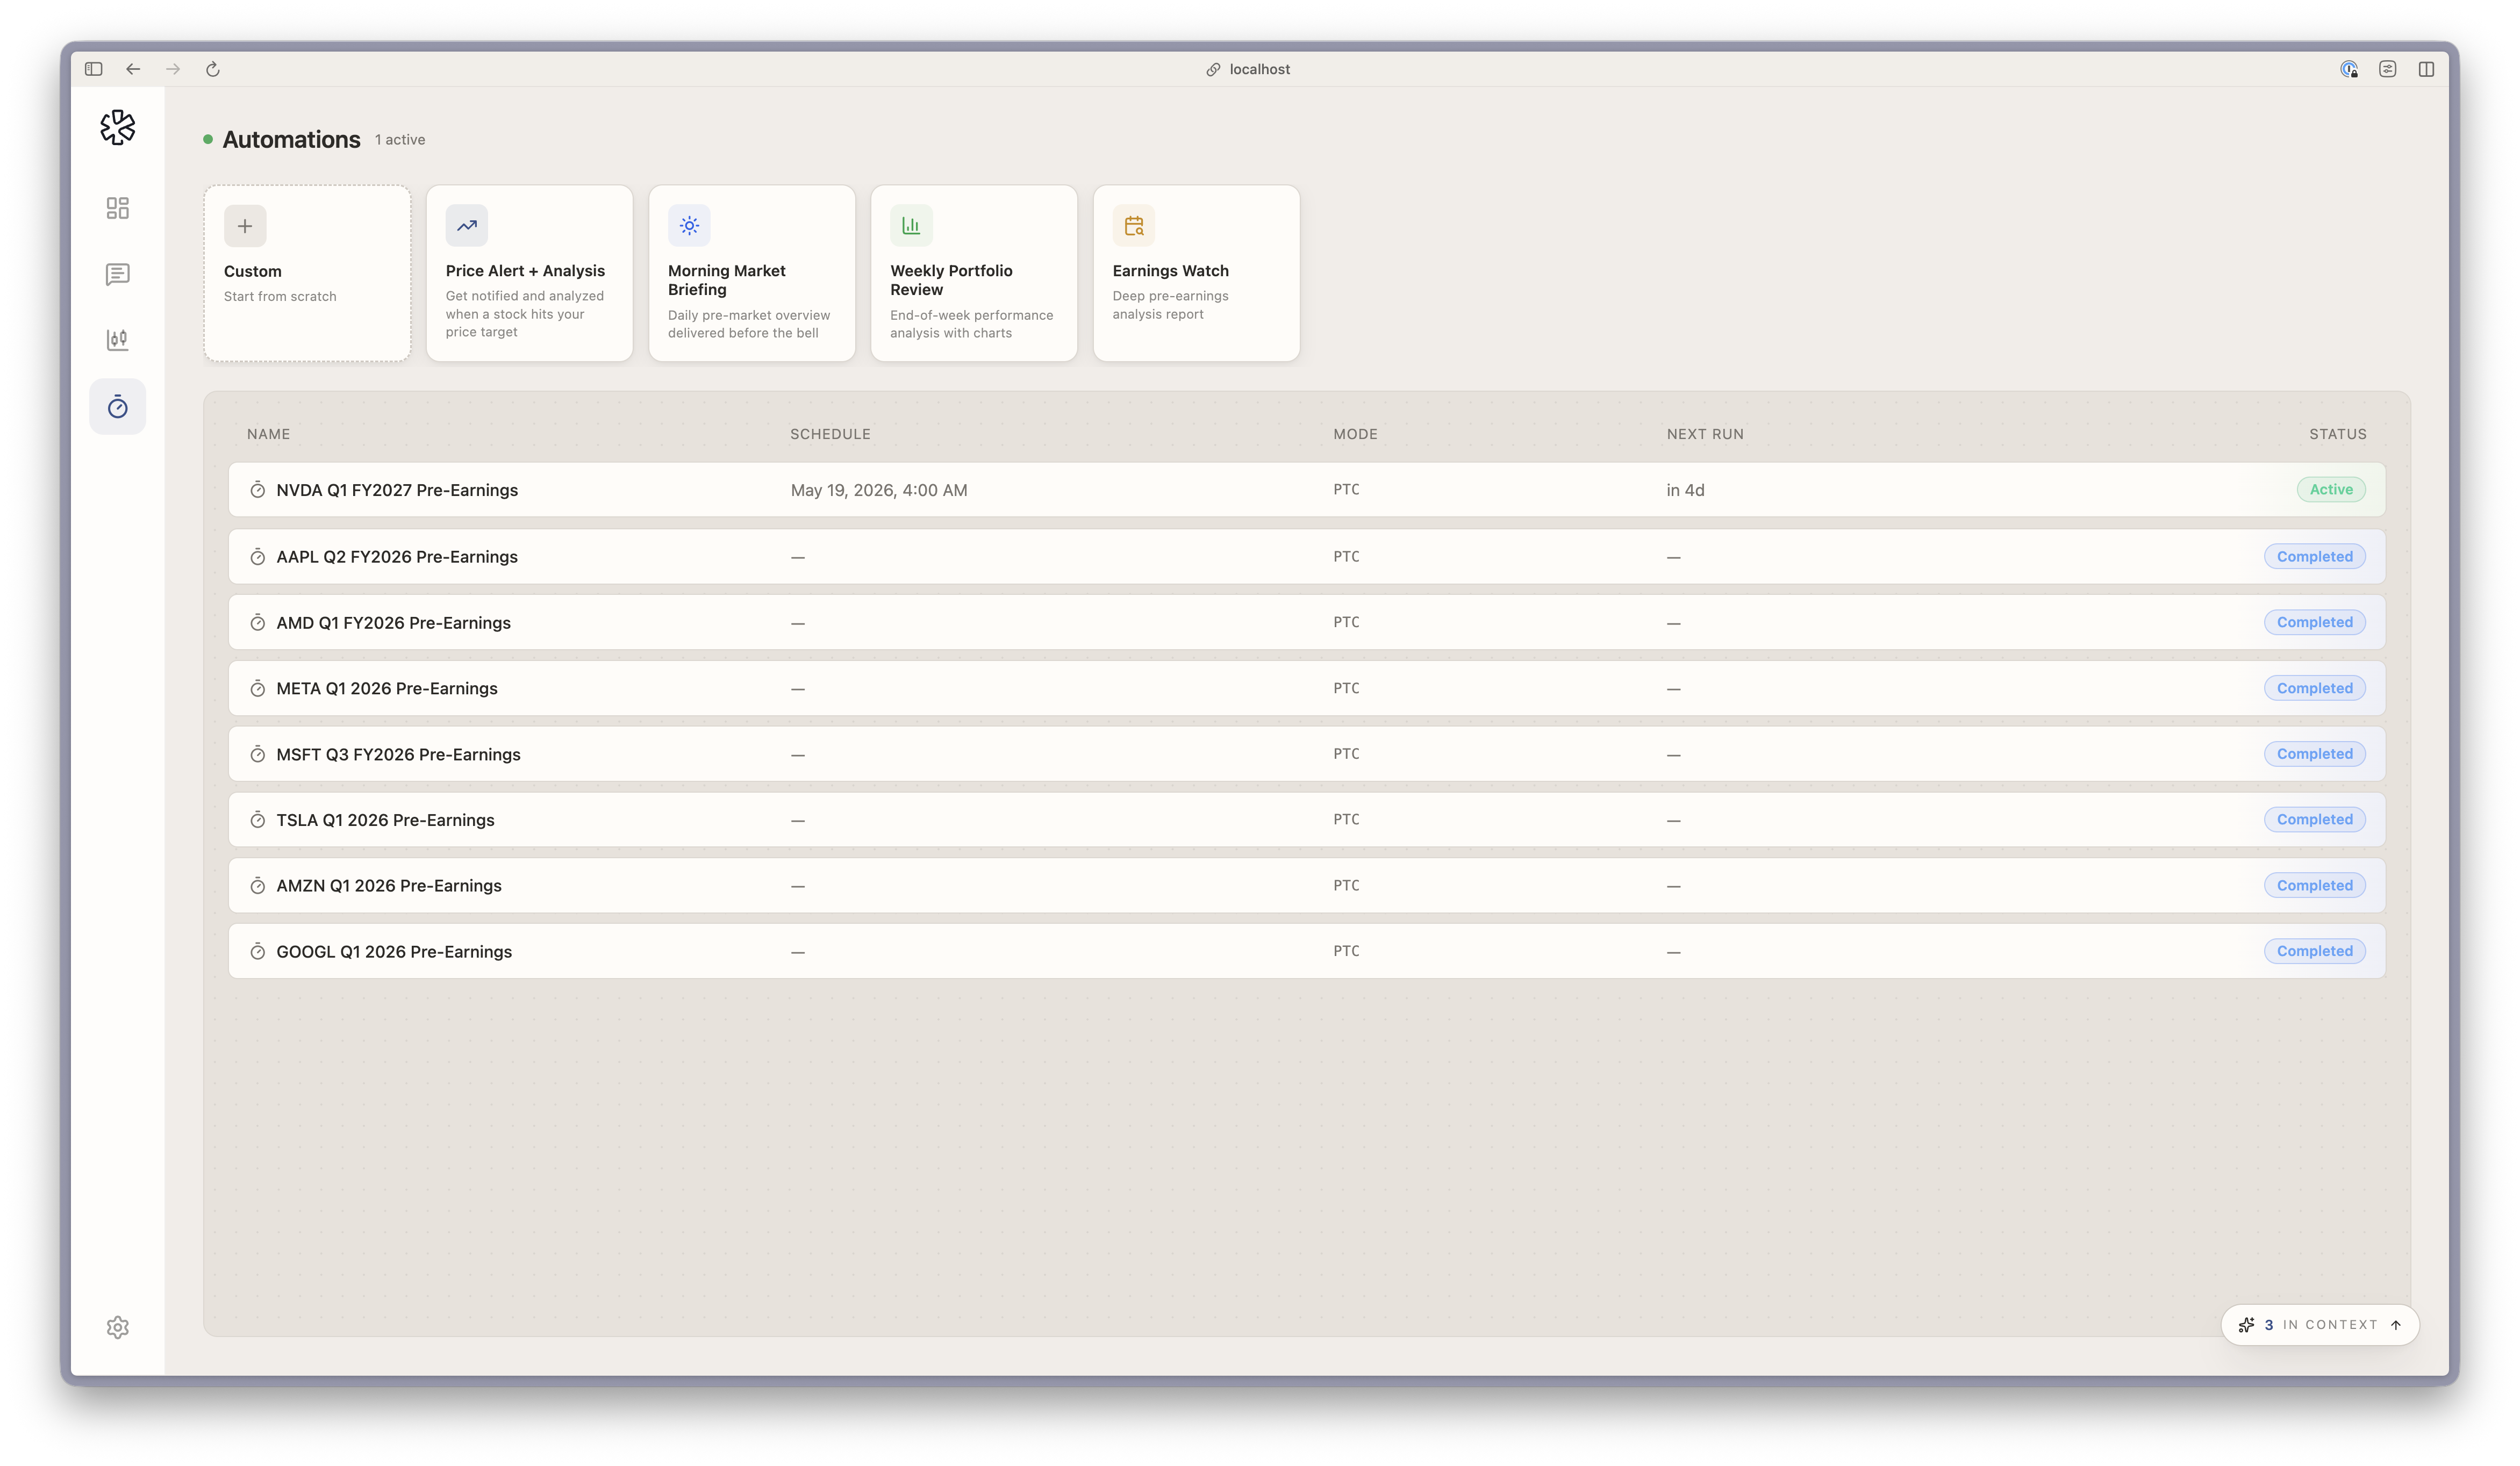This screenshot has width=2520, height=1466.
Task: Click timer icon beside TSLA Q1 2026 row
Action: point(258,820)
